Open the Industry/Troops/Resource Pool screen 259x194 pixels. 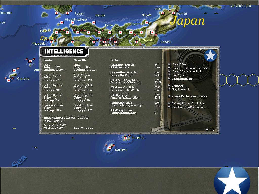[188, 107]
